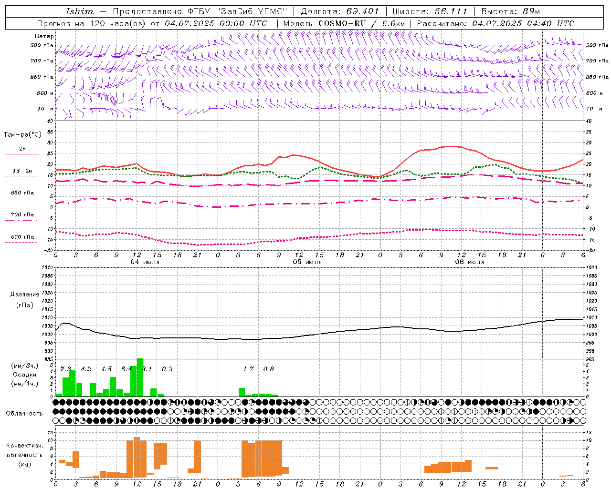
Task: Click the 06 июля date label
Action: tap(470, 262)
